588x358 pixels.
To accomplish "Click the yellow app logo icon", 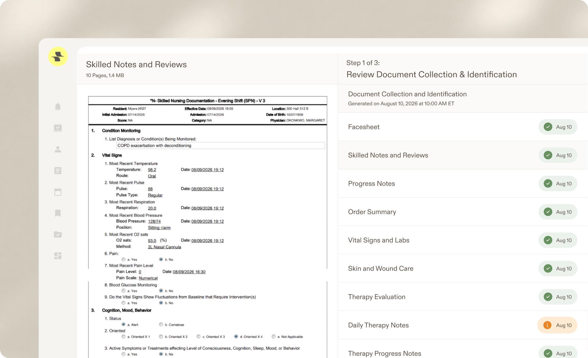I will coord(58,56).
